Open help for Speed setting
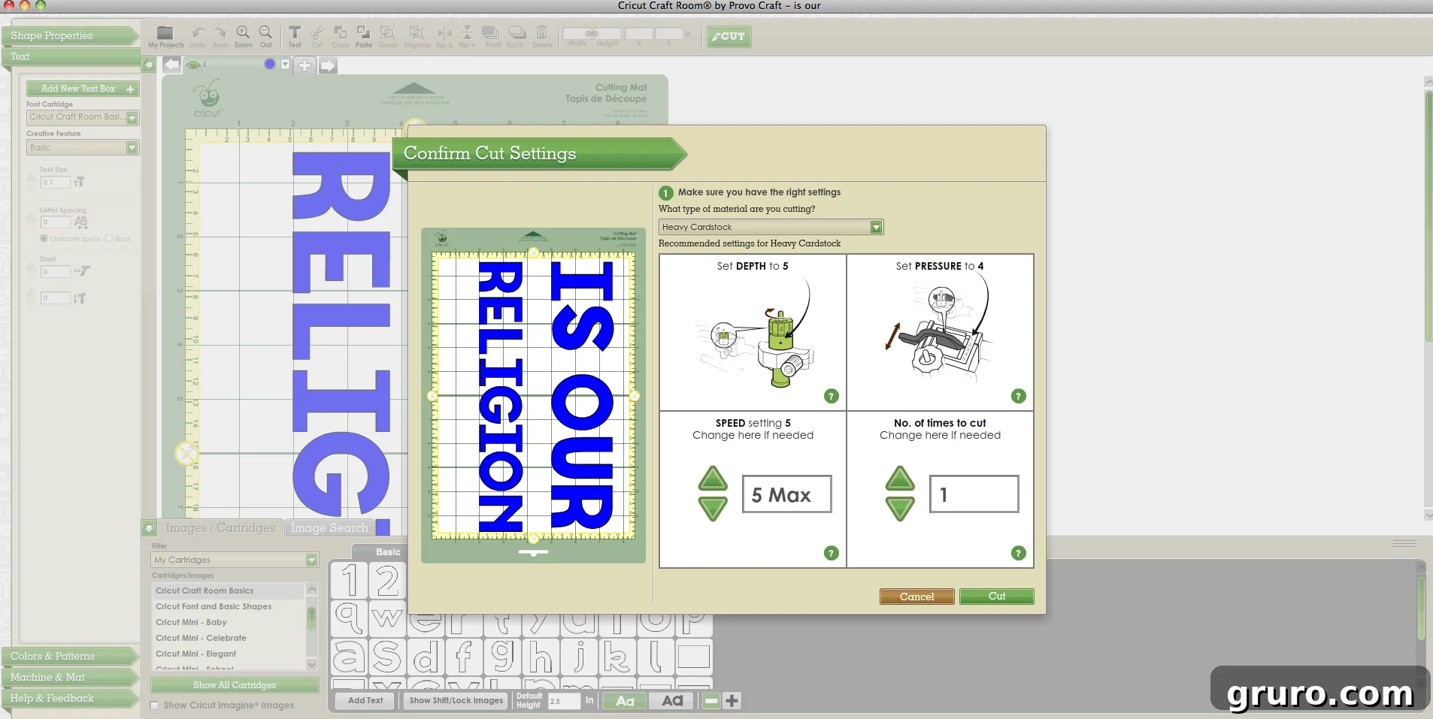 (x=832, y=553)
